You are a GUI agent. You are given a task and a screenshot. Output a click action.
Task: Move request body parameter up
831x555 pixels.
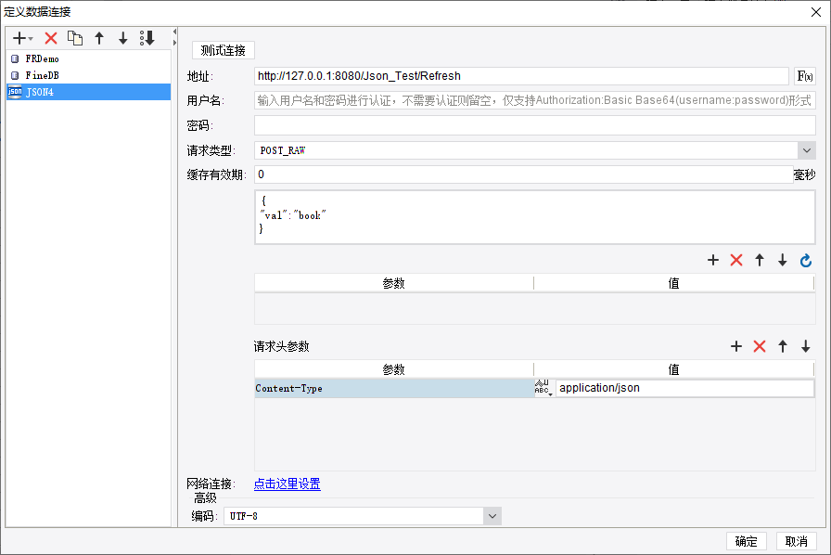click(x=760, y=260)
